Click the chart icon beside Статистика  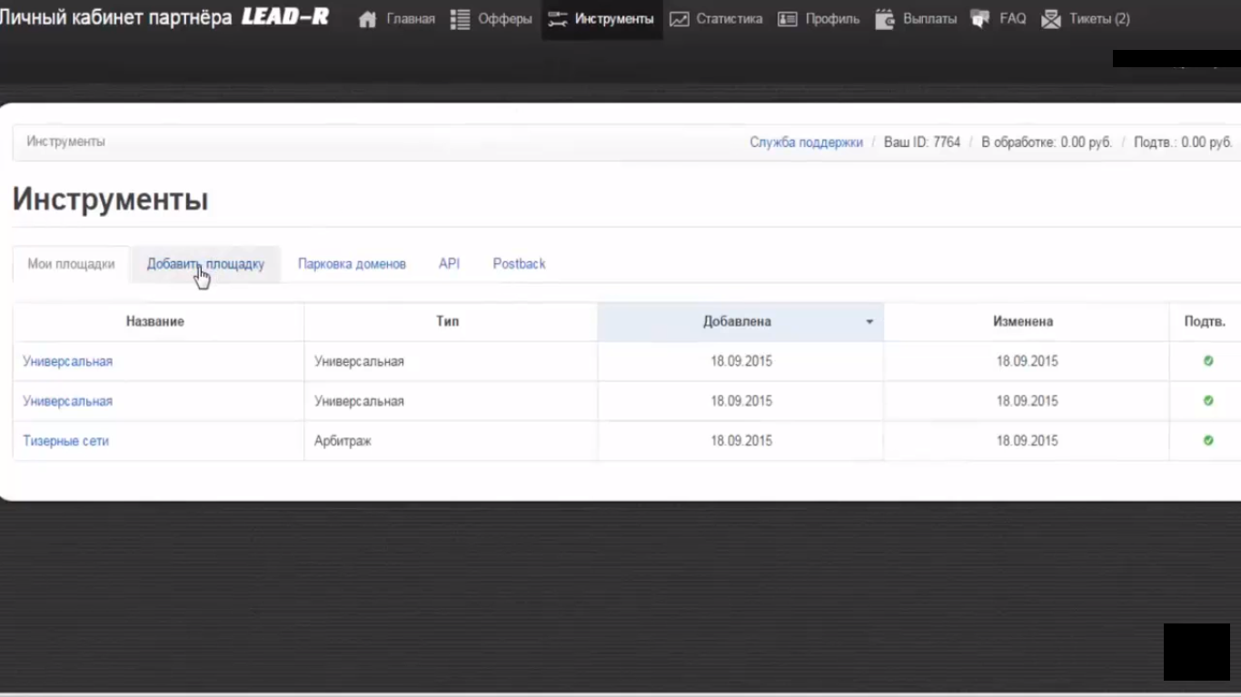click(x=680, y=19)
